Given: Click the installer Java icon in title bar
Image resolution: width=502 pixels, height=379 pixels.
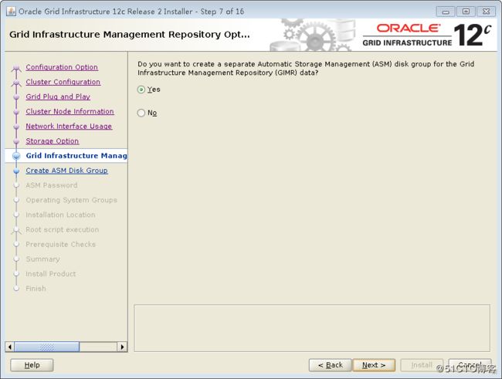Looking at the screenshot, I should (x=12, y=12).
